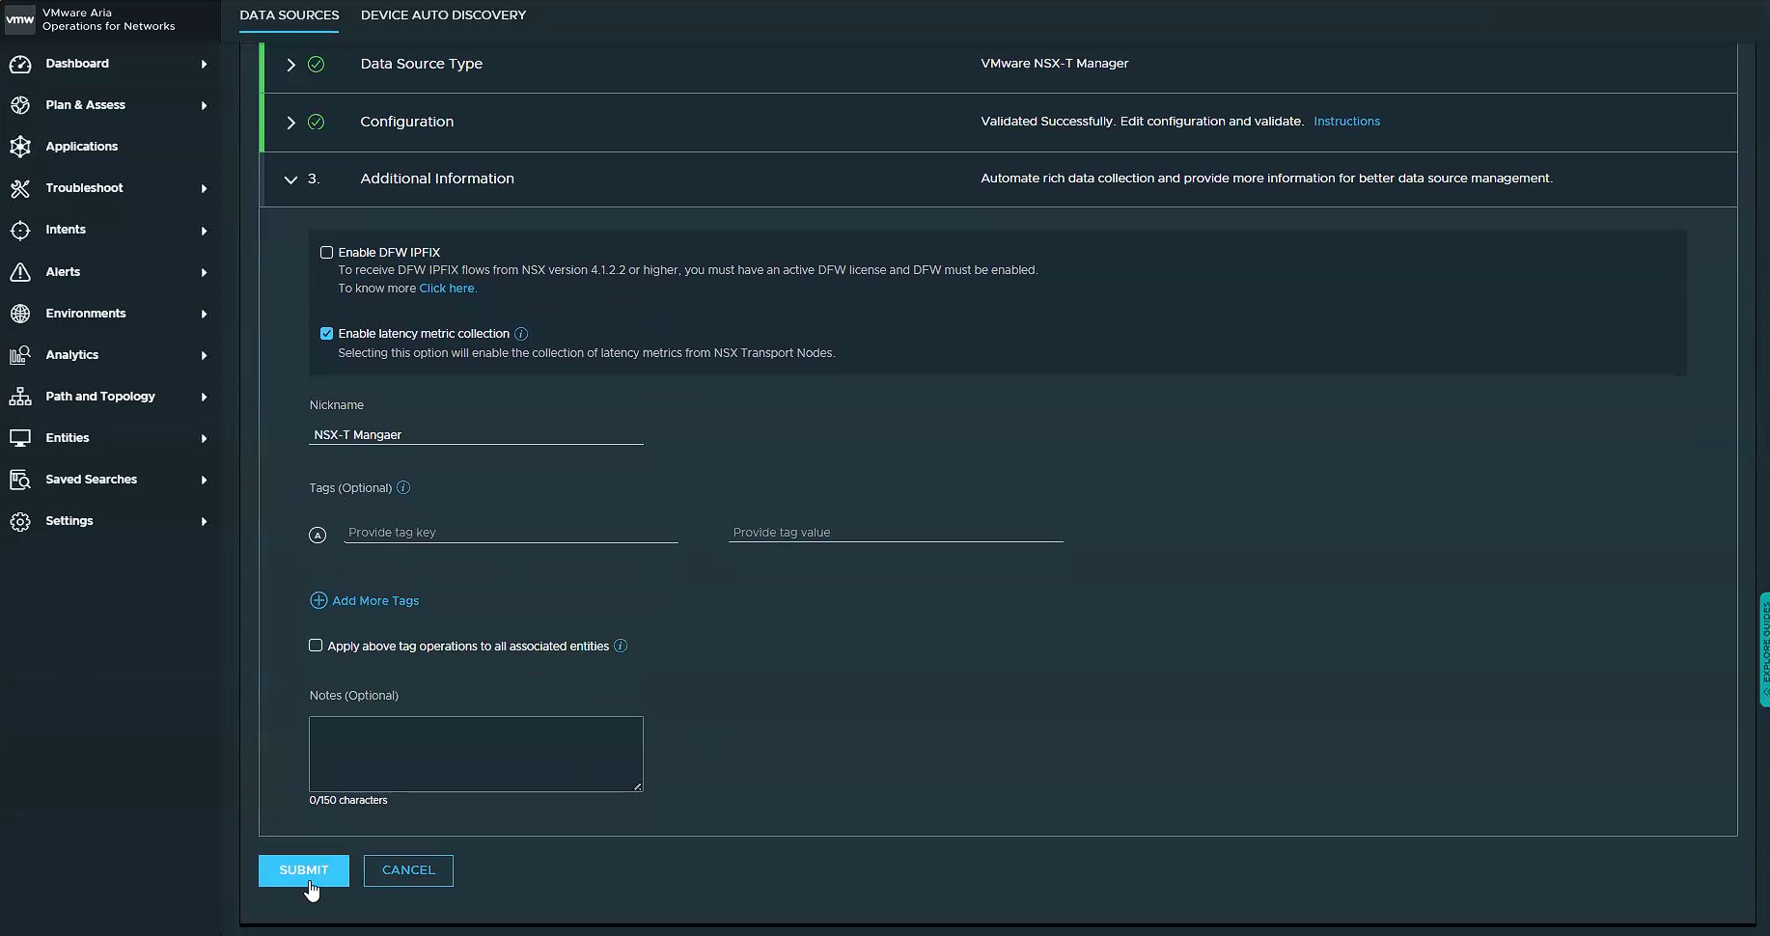Viewport: 1770px width, 936px height.
Task: Open the Entities menu item
Action: point(68,438)
